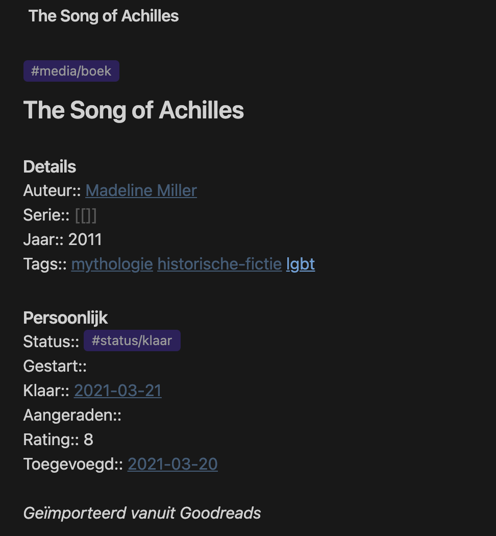496x536 pixels.
Task: Click the note title at the top
Action: point(104,16)
